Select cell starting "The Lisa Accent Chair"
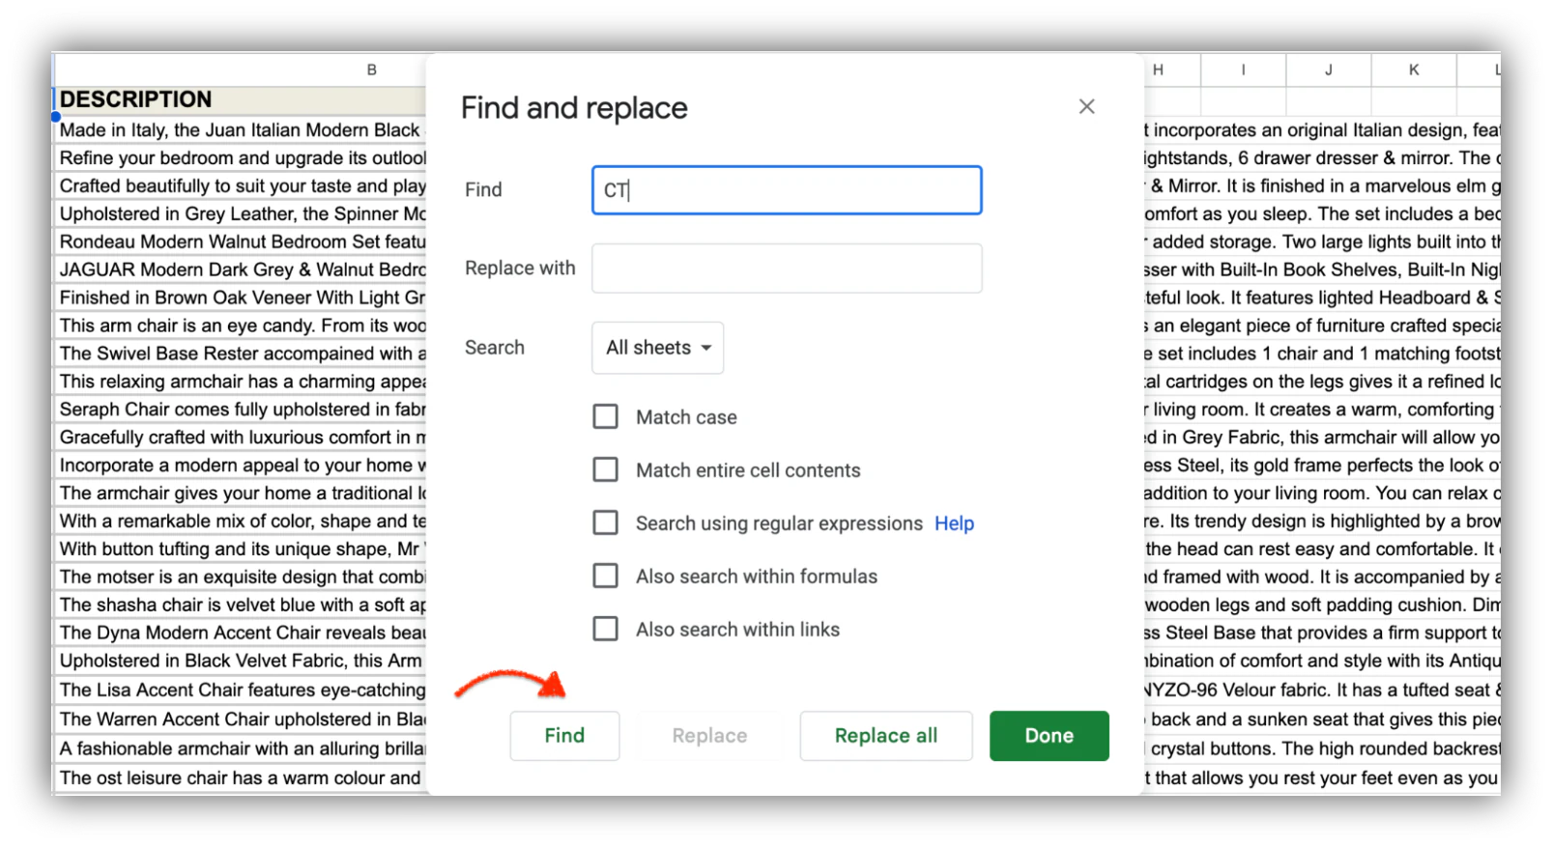 241,692
